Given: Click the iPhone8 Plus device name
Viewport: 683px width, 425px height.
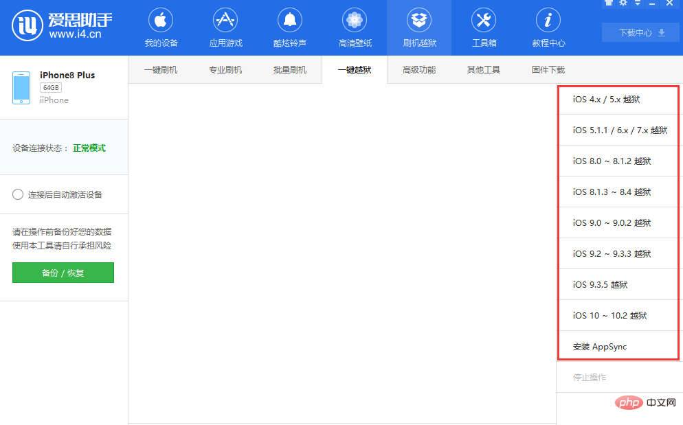Looking at the screenshot, I should [x=67, y=75].
